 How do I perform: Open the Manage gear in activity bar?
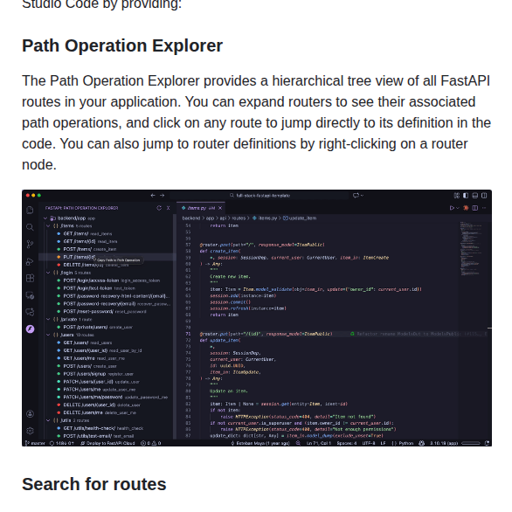coord(30,431)
